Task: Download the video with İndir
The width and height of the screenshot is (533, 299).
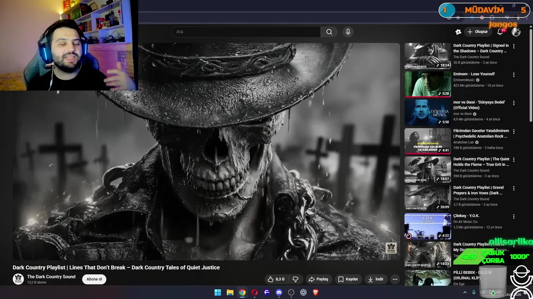Action: [x=376, y=279]
